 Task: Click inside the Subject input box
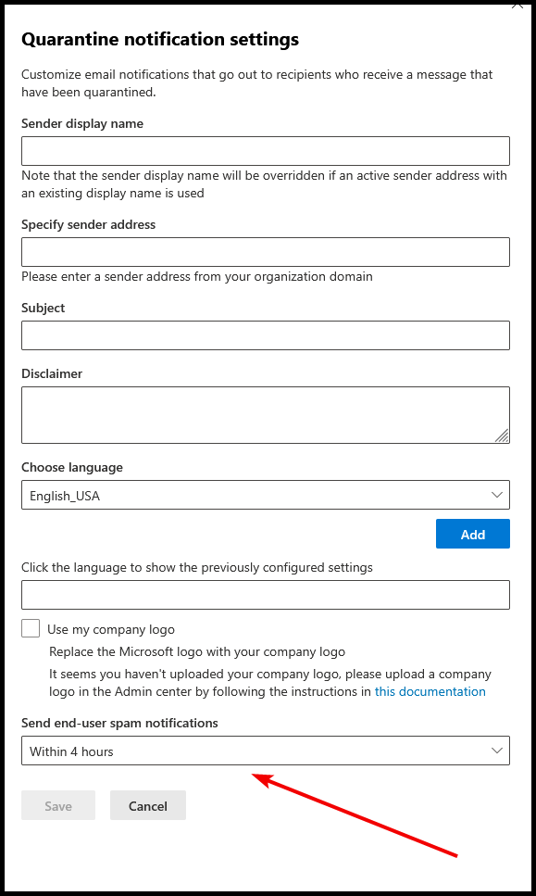coord(266,335)
